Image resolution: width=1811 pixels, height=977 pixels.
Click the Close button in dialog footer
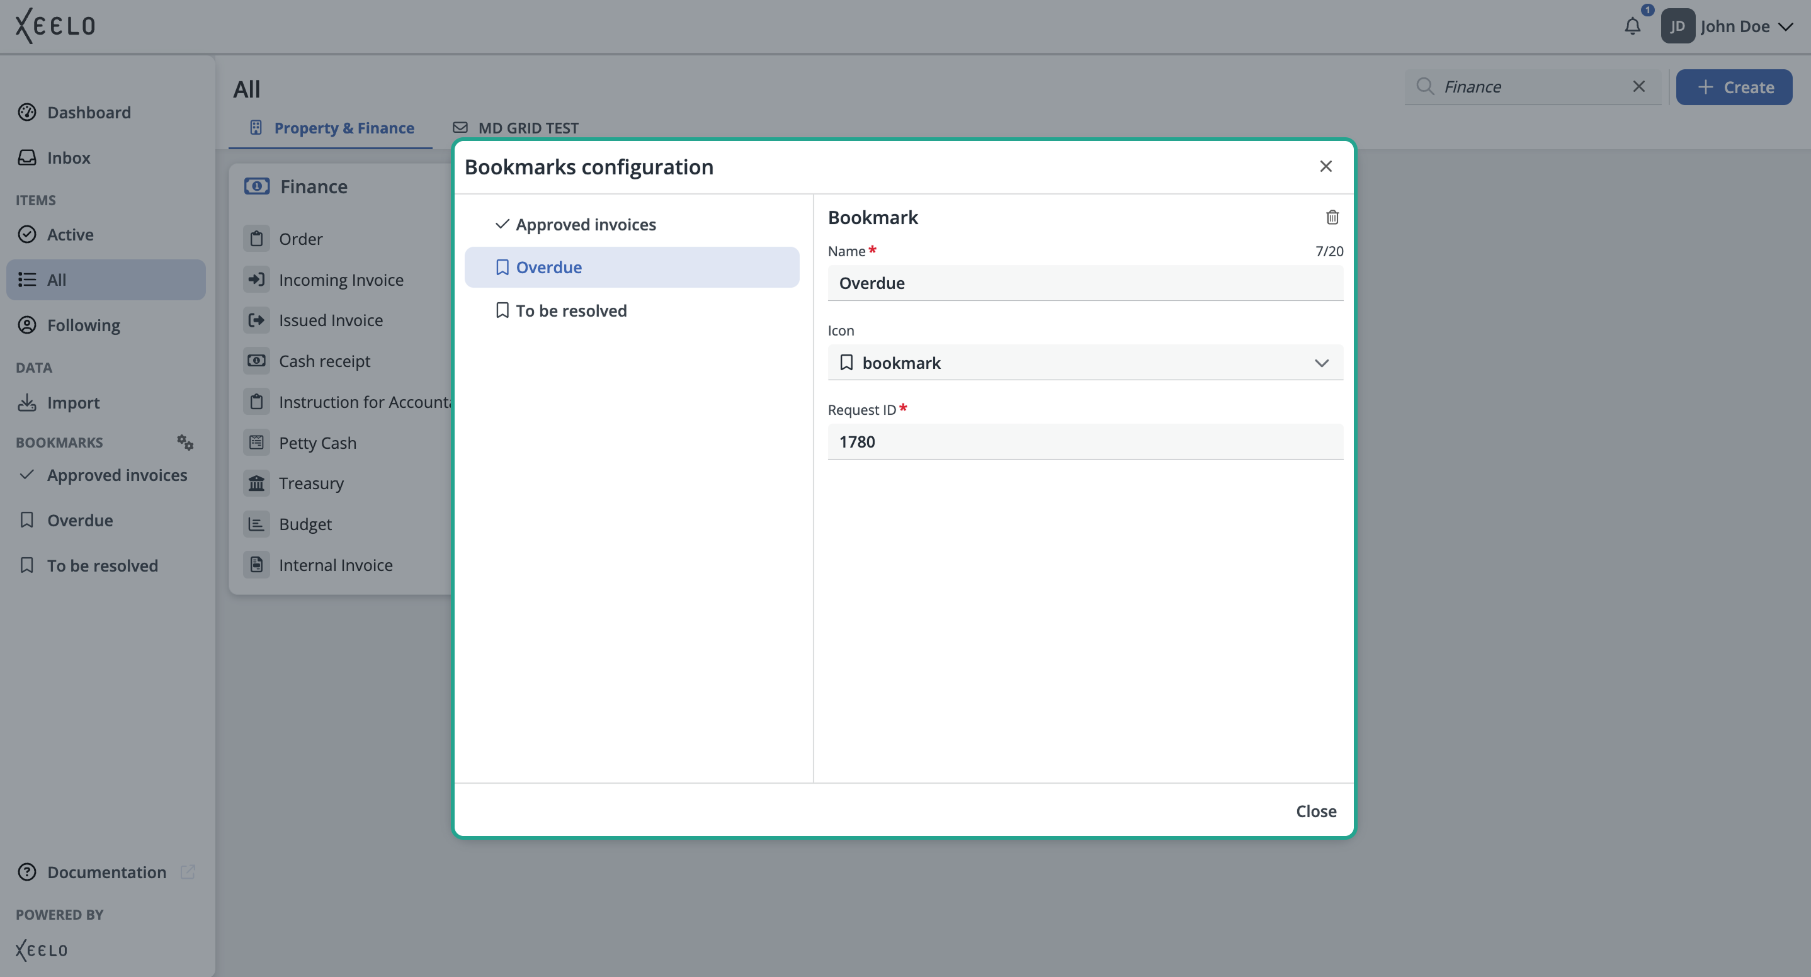click(1315, 810)
